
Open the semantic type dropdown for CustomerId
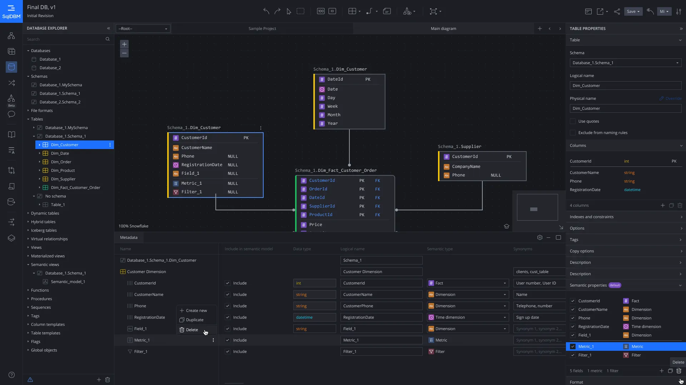coord(468,283)
